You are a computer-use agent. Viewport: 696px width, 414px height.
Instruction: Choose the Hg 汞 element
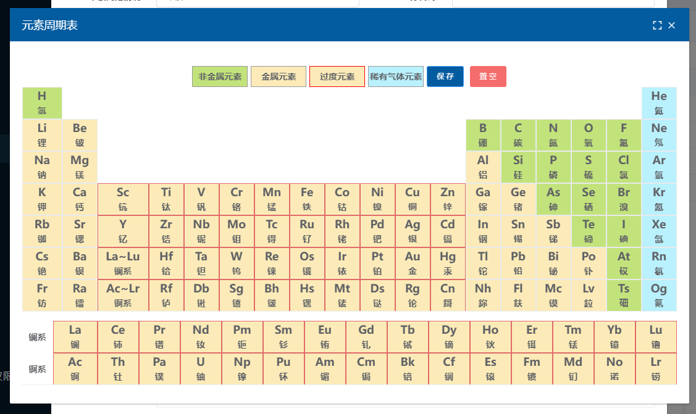pyautogui.click(x=447, y=263)
